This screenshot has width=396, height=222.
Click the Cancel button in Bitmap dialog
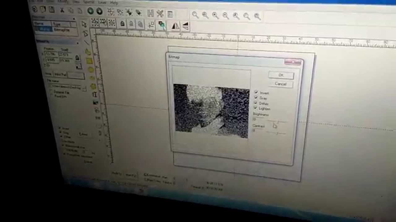tap(281, 84)
